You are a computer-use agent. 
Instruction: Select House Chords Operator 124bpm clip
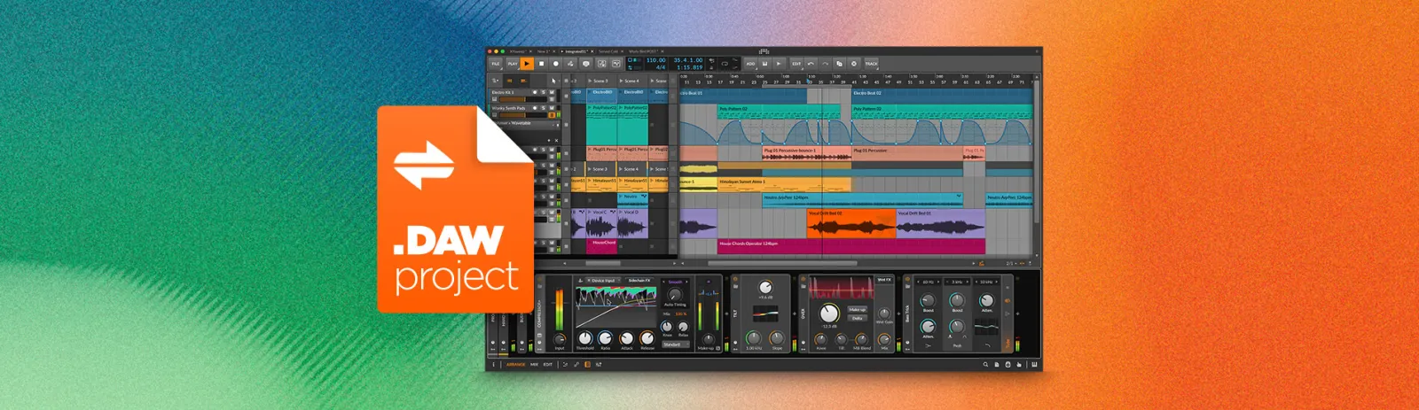coord(851,244)
